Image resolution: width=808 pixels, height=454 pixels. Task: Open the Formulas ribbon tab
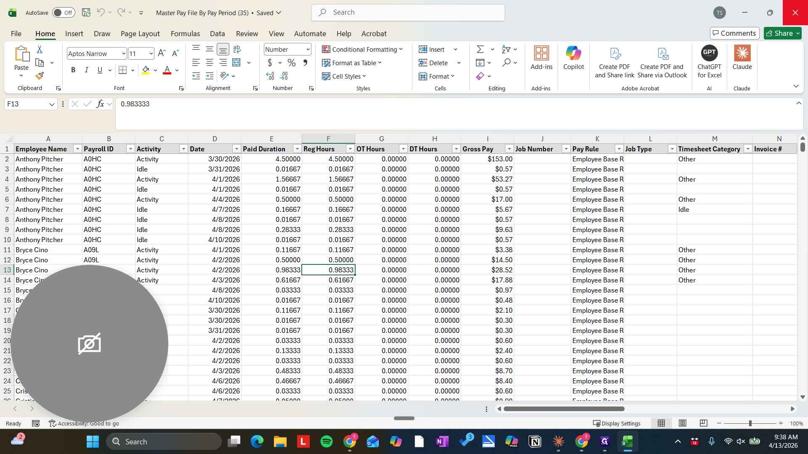(x=185, y=34)
